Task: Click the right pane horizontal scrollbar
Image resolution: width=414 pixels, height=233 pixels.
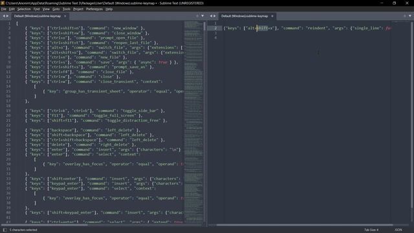Action: [305, 225]
